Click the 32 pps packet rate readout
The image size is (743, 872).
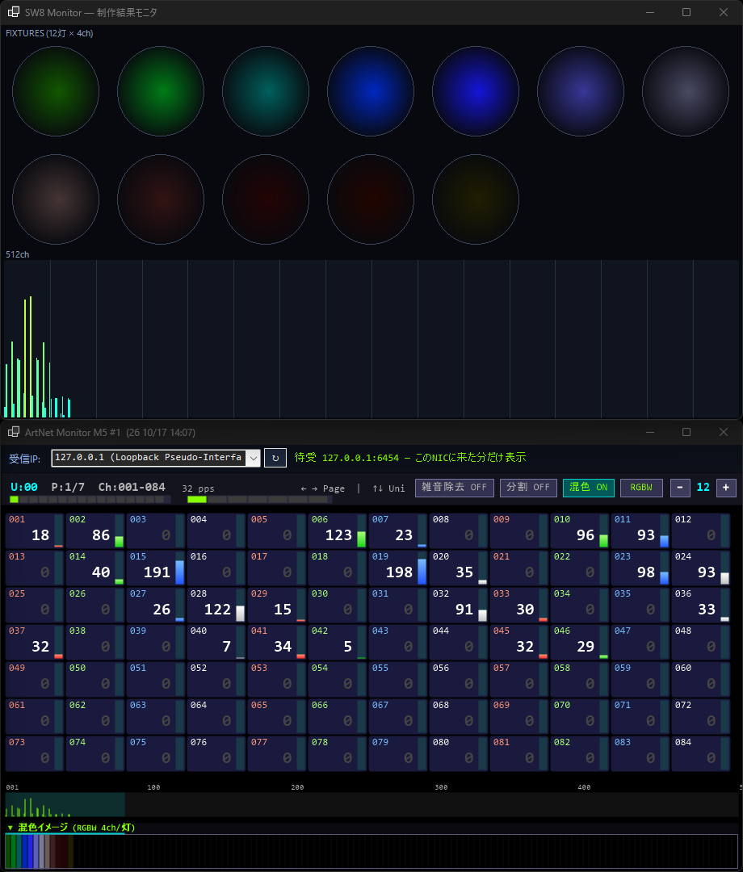tap(198, 488)
